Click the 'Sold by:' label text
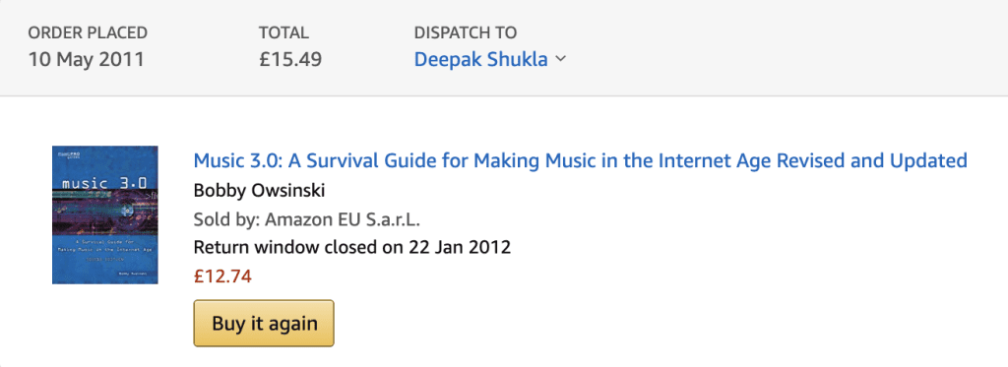 click(227, 219)
